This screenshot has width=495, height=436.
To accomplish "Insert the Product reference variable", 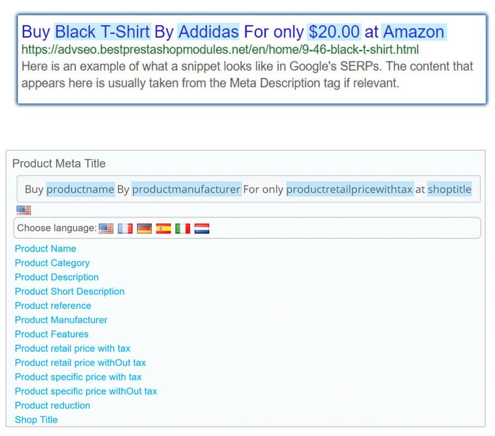I will (x=53, y=305).
